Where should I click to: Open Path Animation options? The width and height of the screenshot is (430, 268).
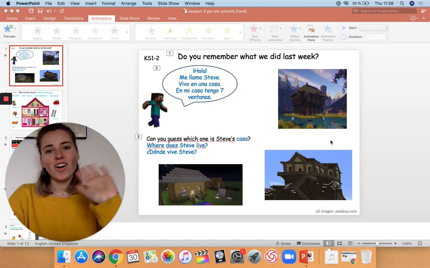coord(275,33)
